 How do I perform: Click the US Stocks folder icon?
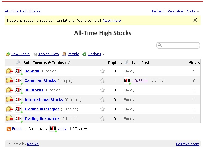point(9,90)
